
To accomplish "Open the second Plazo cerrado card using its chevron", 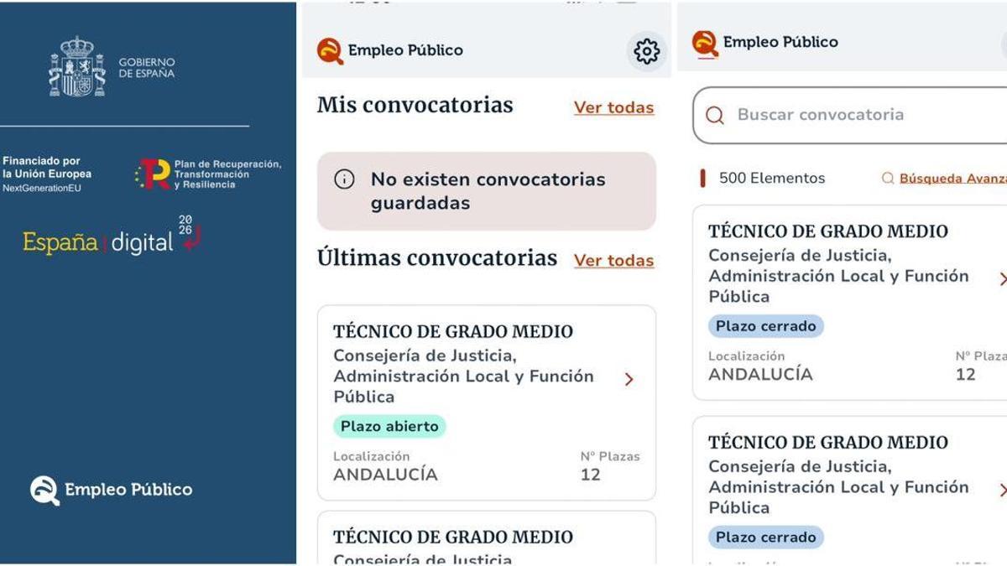I will [x=1002, y=490].
